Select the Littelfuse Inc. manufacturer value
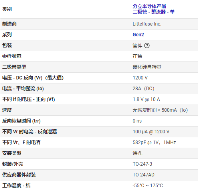 tap(147, 24)
